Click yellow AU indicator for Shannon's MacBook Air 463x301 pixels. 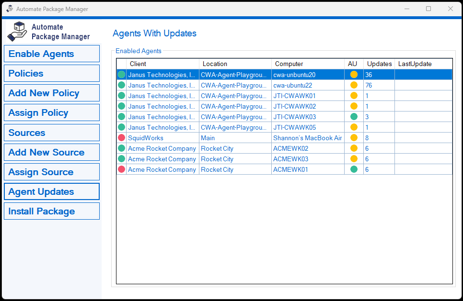pos(354,138)
